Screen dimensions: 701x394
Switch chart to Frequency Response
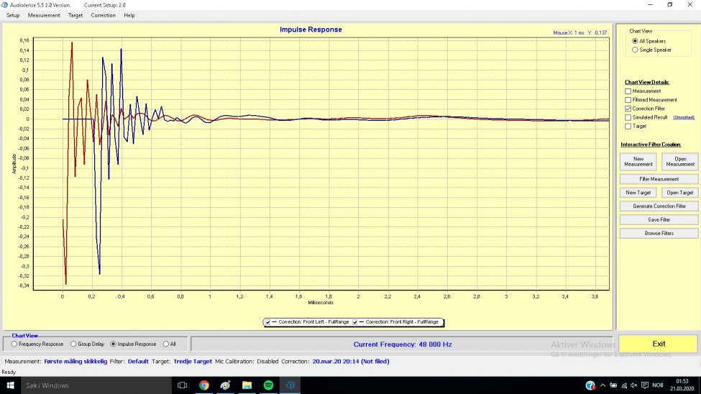14,344
